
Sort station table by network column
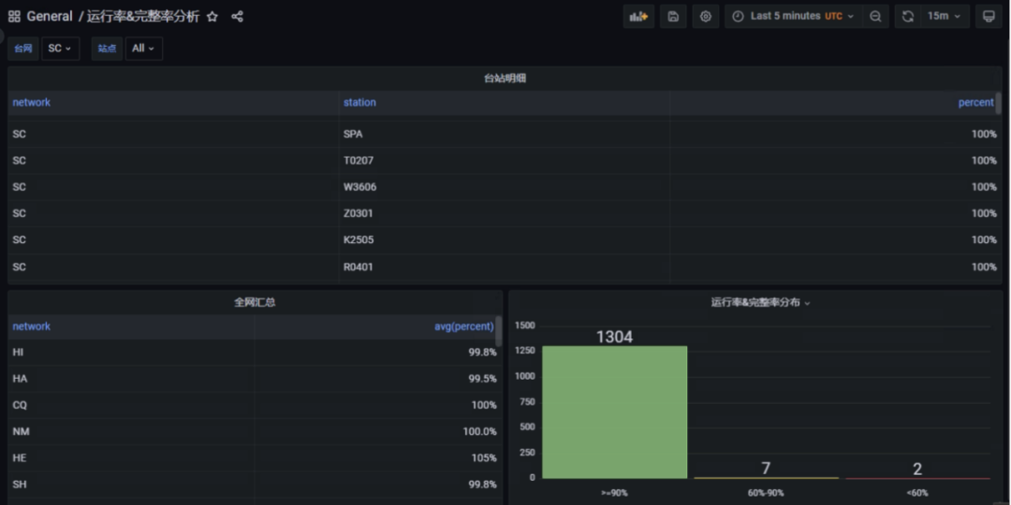tap(32, 103)
